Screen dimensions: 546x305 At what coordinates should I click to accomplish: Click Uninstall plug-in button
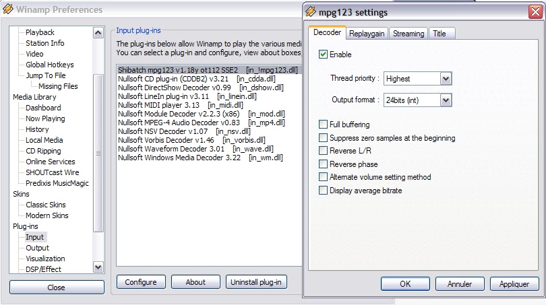click(256, 282)
